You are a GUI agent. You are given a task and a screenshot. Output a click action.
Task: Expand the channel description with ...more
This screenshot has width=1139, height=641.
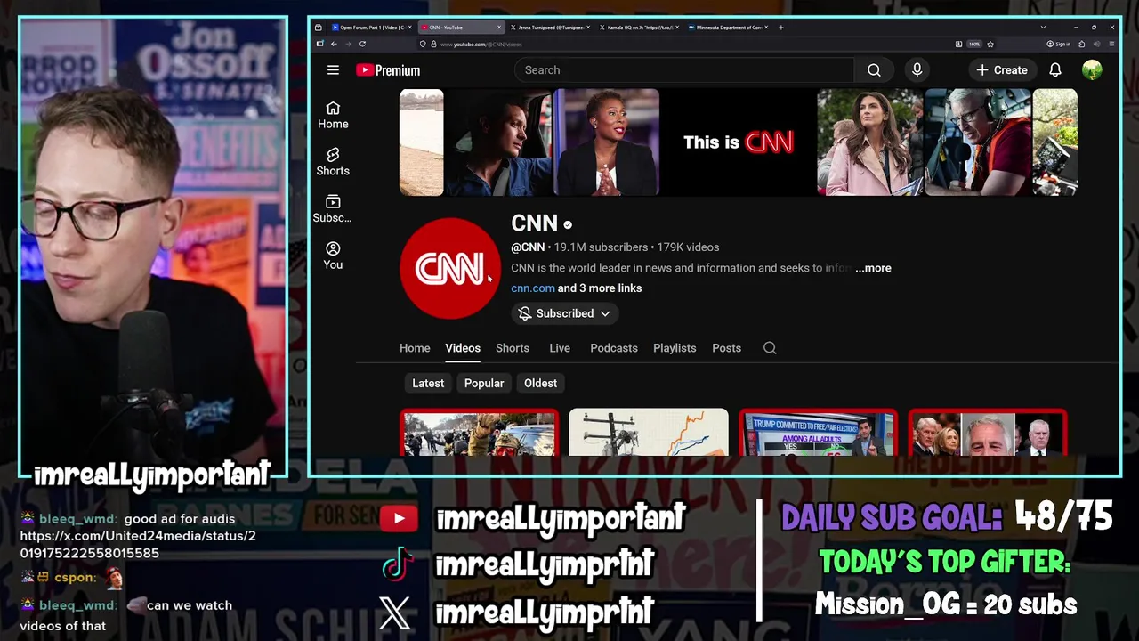coord(873,268)
